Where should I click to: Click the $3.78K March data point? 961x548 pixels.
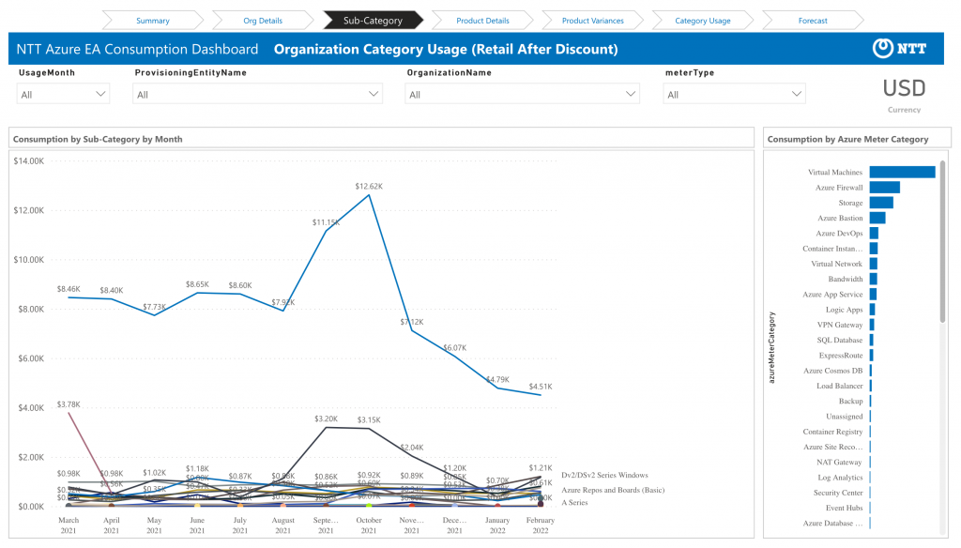(69, 413)
